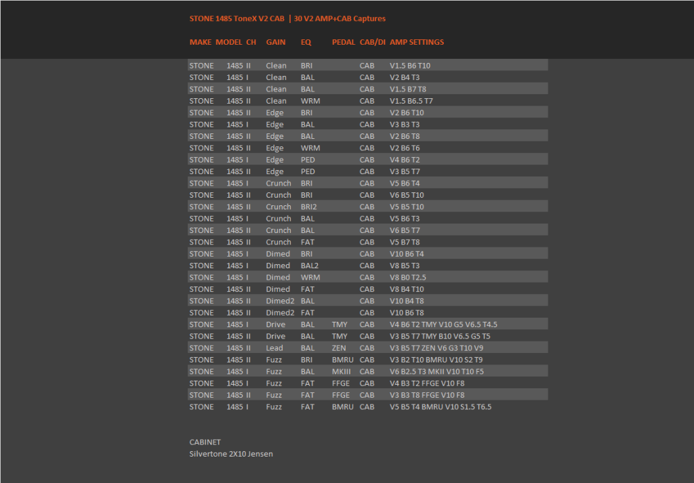Select the 'V2 B6 T6' amp settings cell
The height and width of the screenshot is (483, 694).
405,148
